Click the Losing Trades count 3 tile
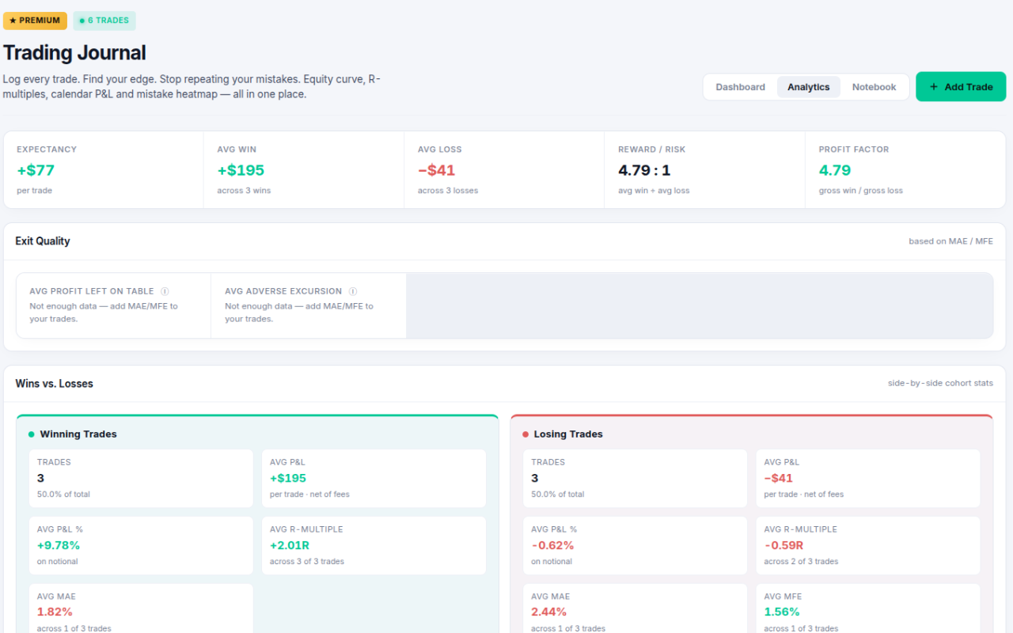Image resolution: width=1013 pixels, height=633 pixels. (x=635, y=479)
